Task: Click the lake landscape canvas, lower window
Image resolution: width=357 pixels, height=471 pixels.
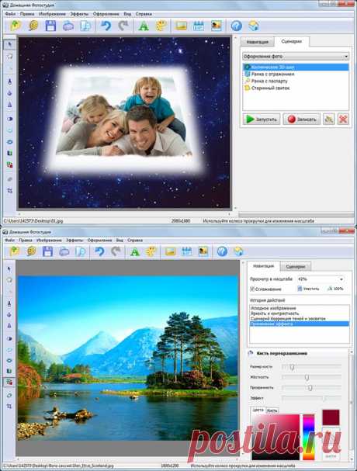Action: point(127,358)
